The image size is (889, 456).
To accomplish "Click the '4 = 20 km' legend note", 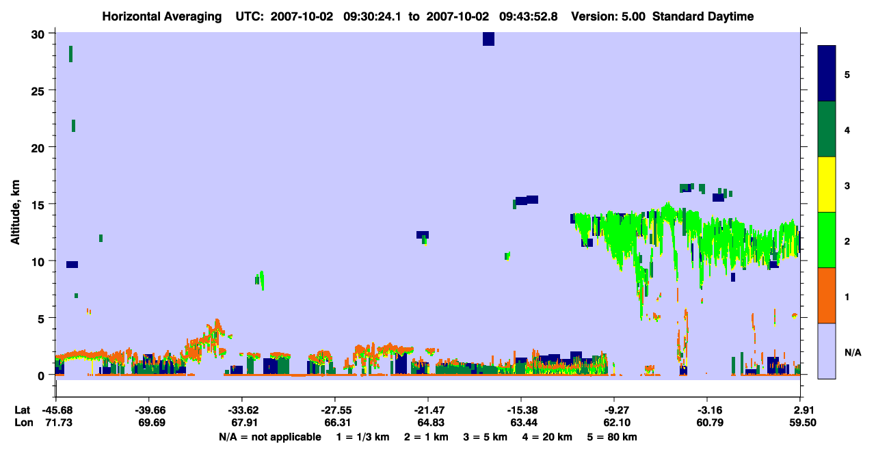I will 546,437.
